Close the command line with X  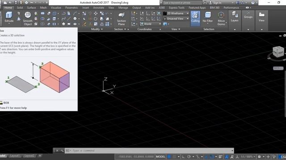(x=57, y=151)
